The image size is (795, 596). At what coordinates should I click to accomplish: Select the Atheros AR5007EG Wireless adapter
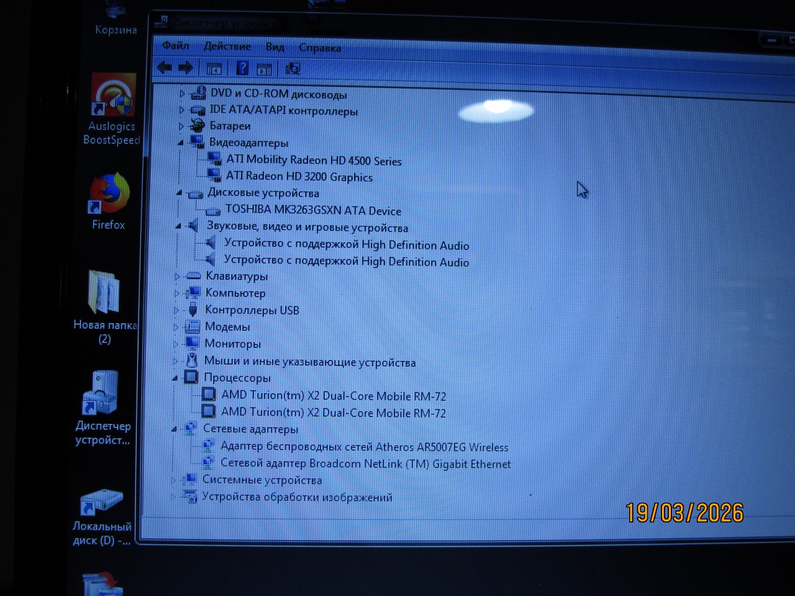(x=364, y=447)
